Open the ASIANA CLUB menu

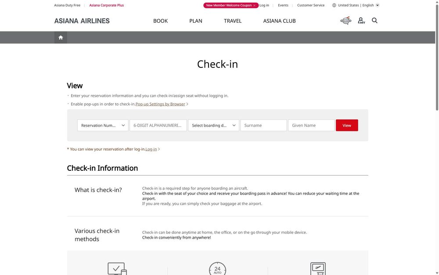(x=279, y=21)
